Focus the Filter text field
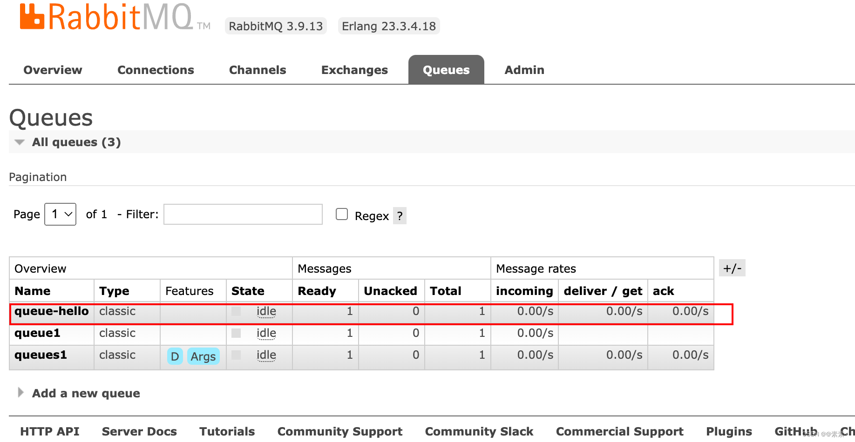 (x=243, y=214)
